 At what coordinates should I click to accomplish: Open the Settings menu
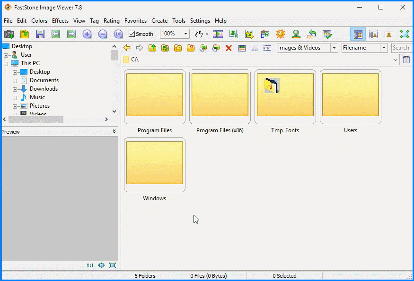pos(200,21)
